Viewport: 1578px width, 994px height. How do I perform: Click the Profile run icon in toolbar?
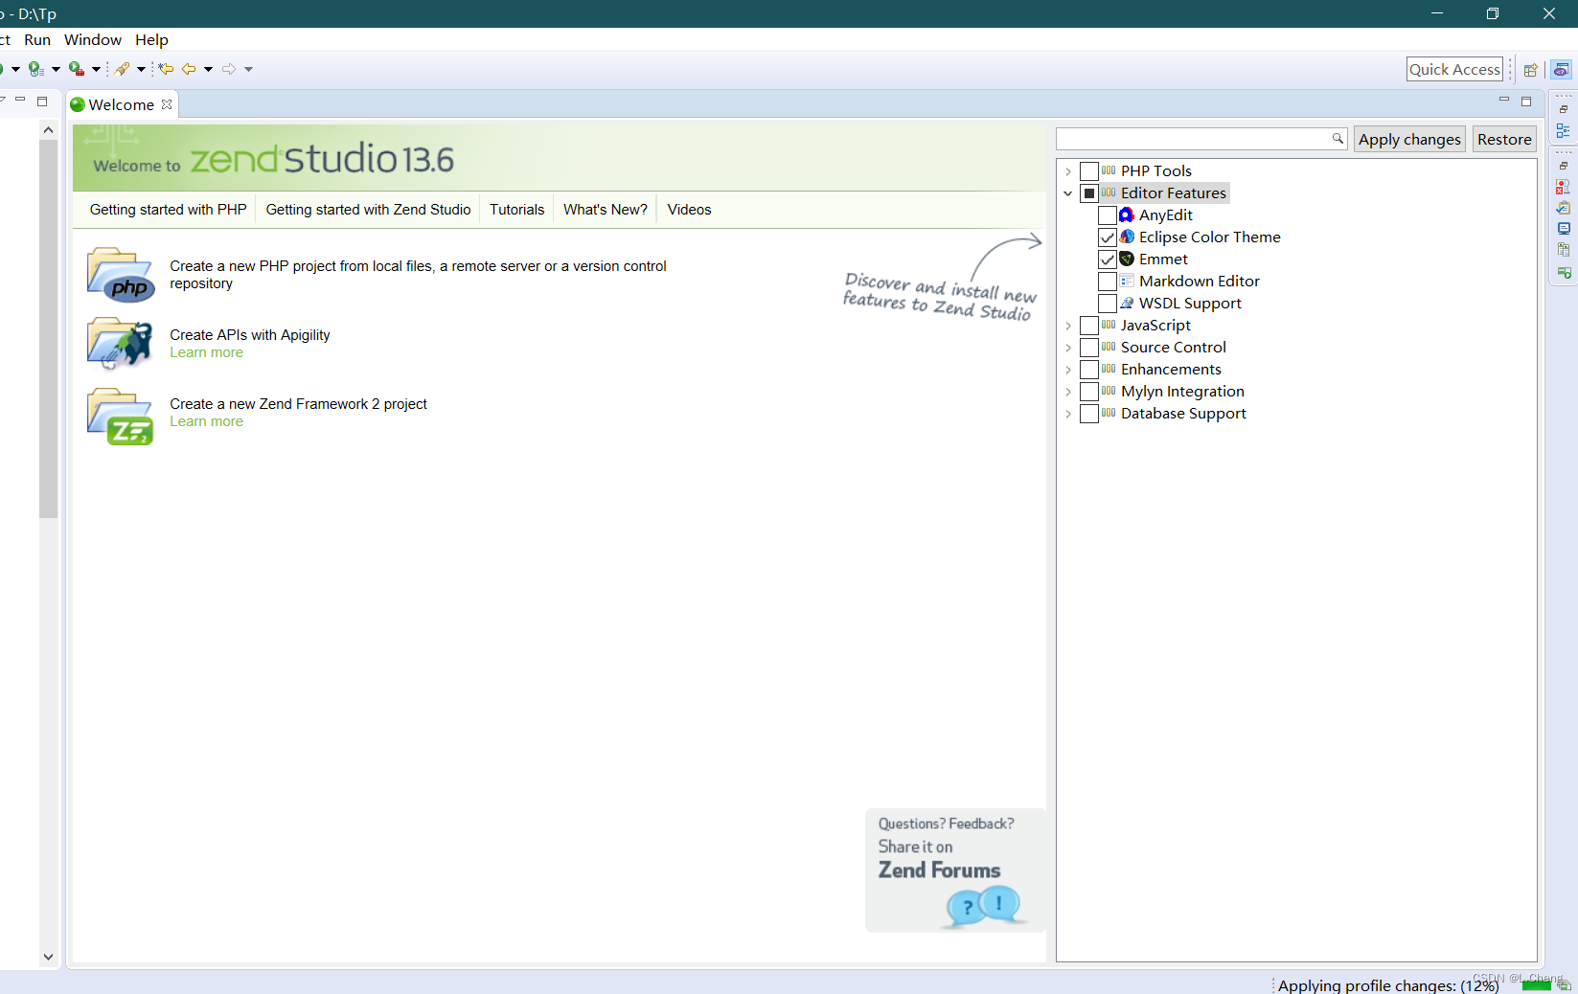(x=36, y=69)
